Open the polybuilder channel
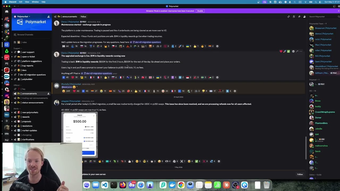Screen dimensions: 340x191 click(x=27, y=79)
